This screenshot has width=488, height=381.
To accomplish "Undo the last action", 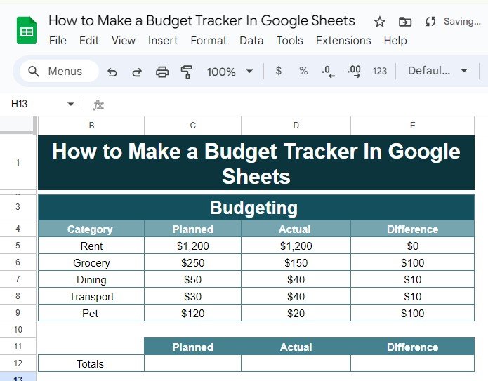I will click(x=112, y=72).
